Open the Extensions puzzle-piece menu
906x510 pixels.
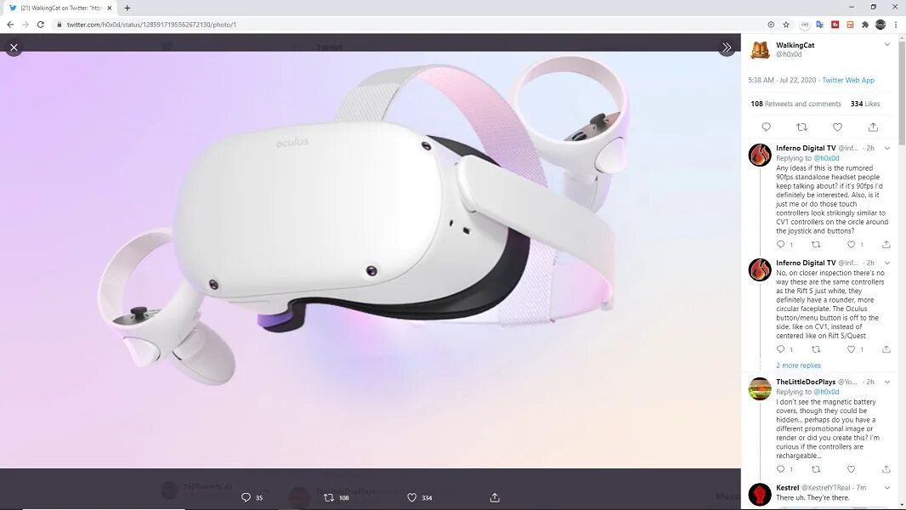pyautogui.click(x=865, y=25)
